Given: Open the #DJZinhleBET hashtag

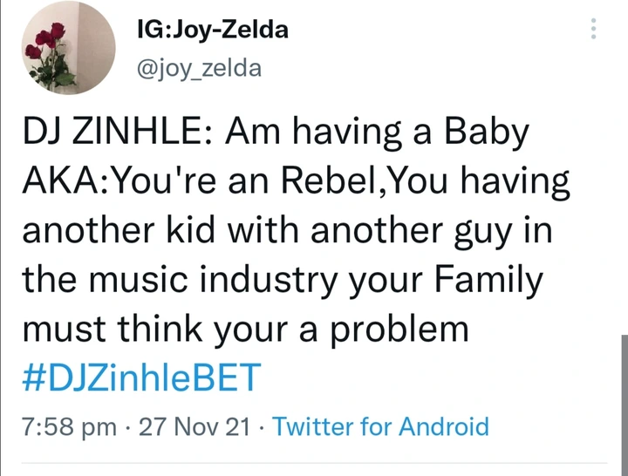Looking at the screenshot, I should pyautogui.click(x=142, y=377).
